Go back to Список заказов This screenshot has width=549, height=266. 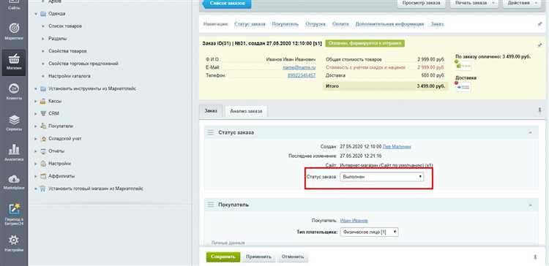(x=226, y=3)
